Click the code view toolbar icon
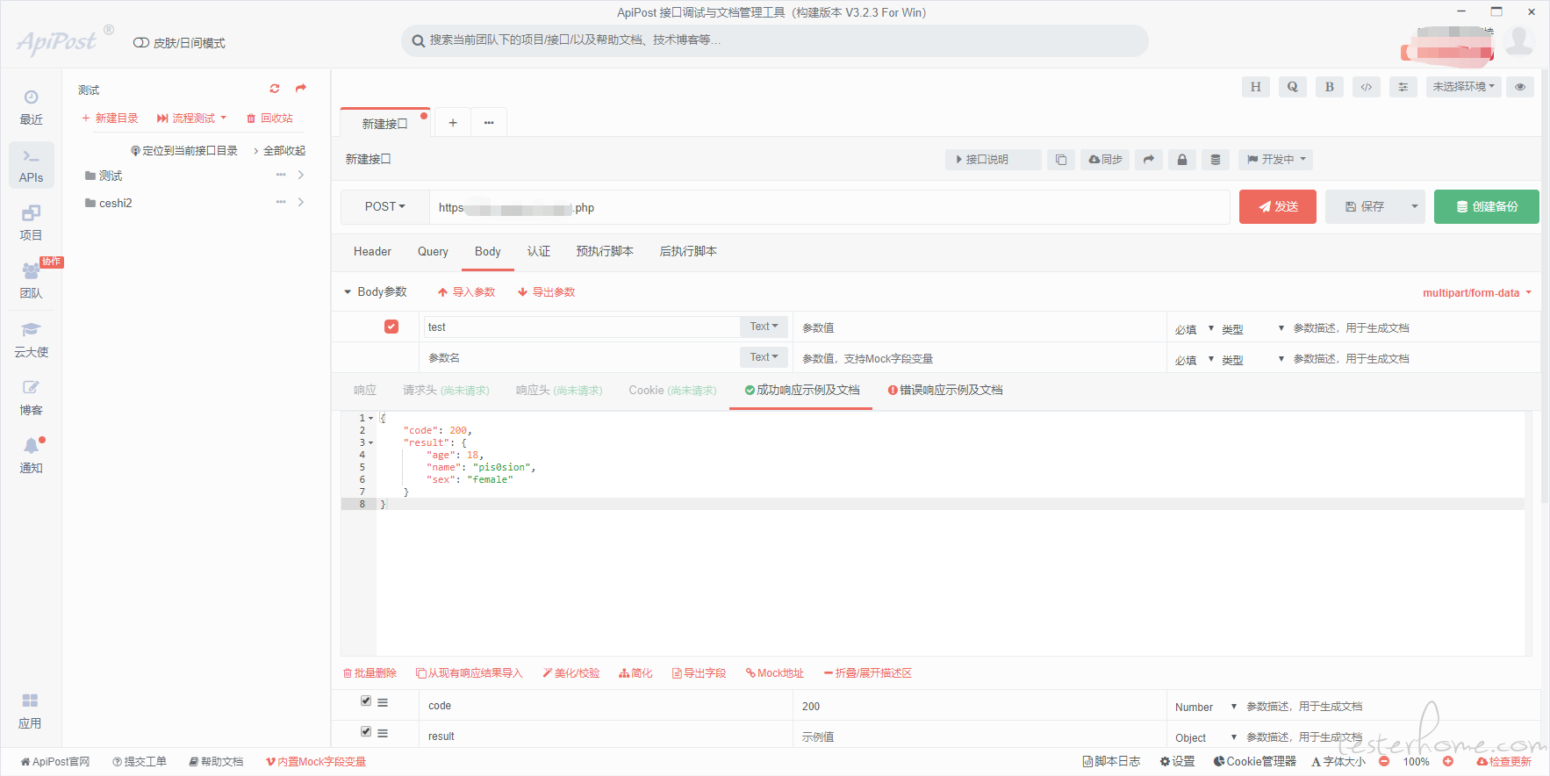This screenshot has height=776, width=1550. (x=1366, y=87)
